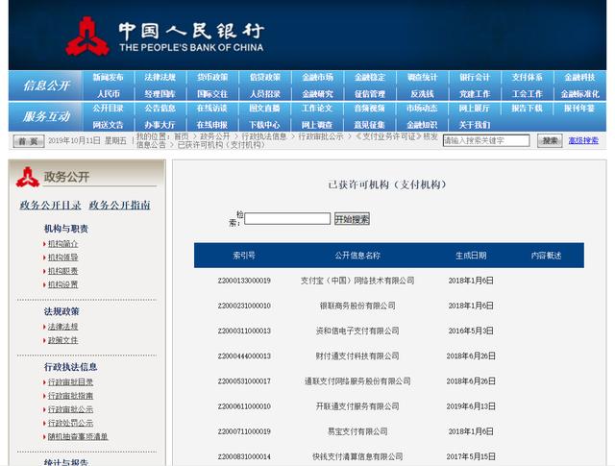
Task: Open 银行会计 navigation item
Action: coord(475,77)
